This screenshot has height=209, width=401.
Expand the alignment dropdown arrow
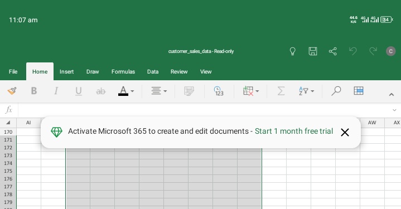pyautogui.click(x=165, y=91)
